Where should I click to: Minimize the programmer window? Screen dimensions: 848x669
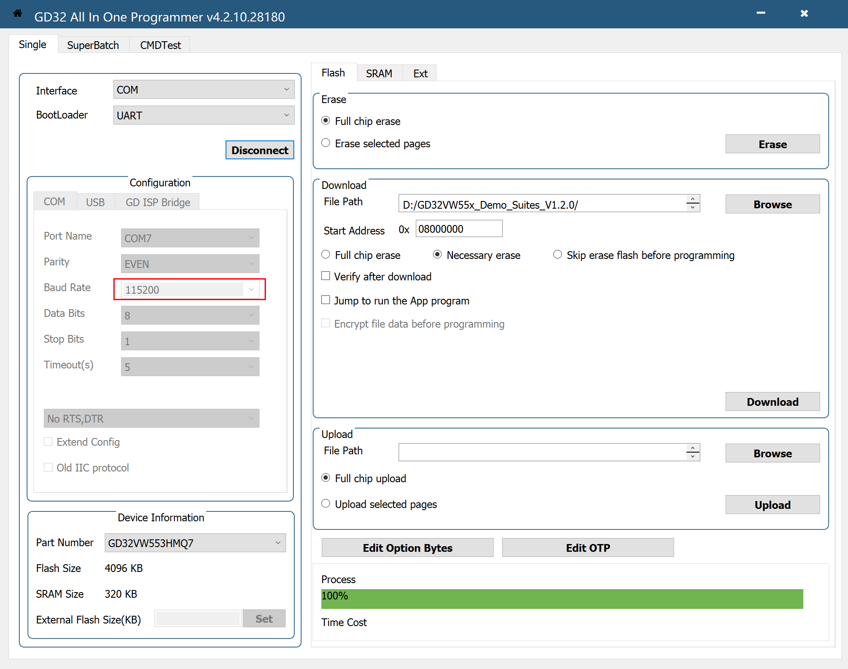click(x=761, y=14)
